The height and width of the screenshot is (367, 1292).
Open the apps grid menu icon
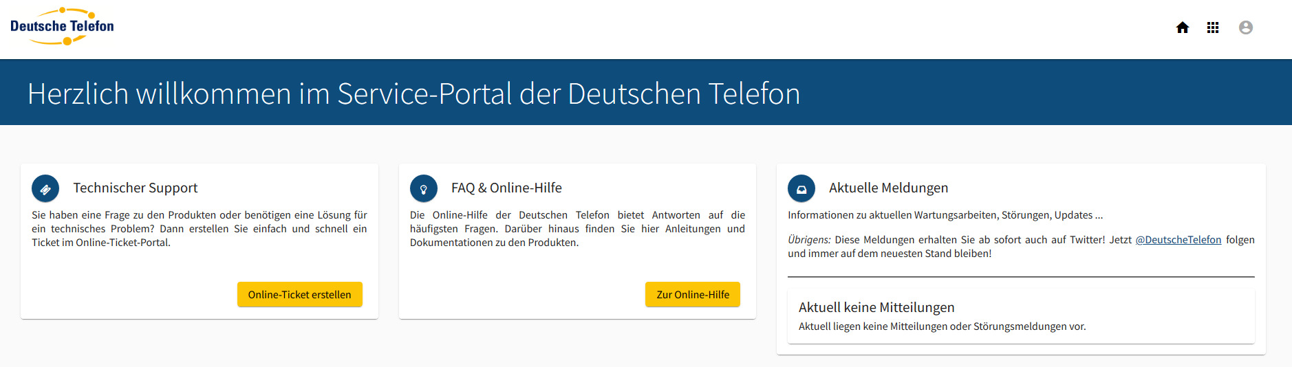coord(1213,27)
